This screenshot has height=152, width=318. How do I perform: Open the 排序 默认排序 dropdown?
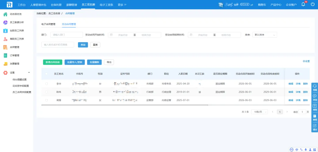click(264, 35)
